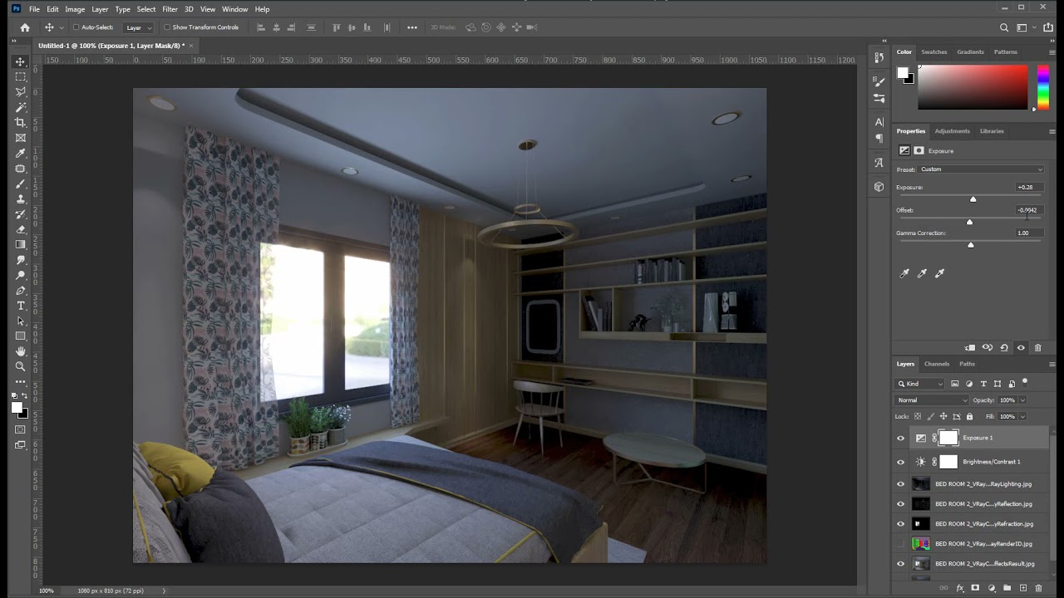The image size is (1064, 598).
Task: Enable Show Transform Controls checkbox
Action: click(x=167, y=27)
